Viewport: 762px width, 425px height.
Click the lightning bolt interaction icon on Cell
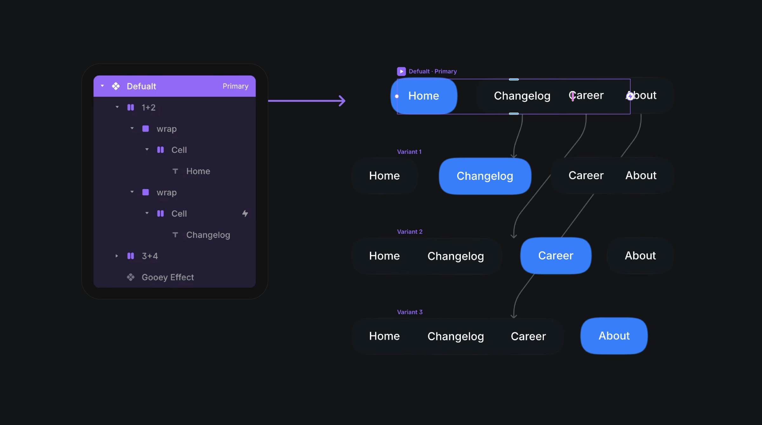pos(245,213)
